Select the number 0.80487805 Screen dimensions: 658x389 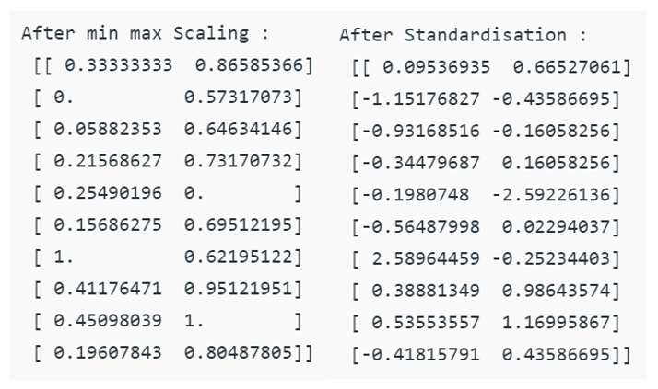pos(240,354)
